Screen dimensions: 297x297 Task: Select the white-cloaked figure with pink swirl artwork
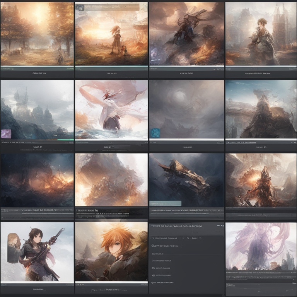(111, 109)
